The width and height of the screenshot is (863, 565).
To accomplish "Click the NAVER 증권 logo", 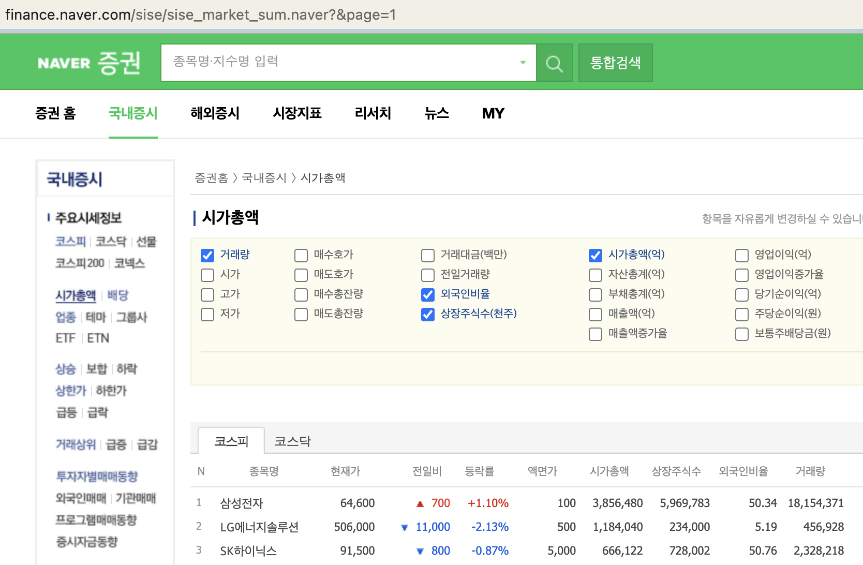I will tap(89, 63).
